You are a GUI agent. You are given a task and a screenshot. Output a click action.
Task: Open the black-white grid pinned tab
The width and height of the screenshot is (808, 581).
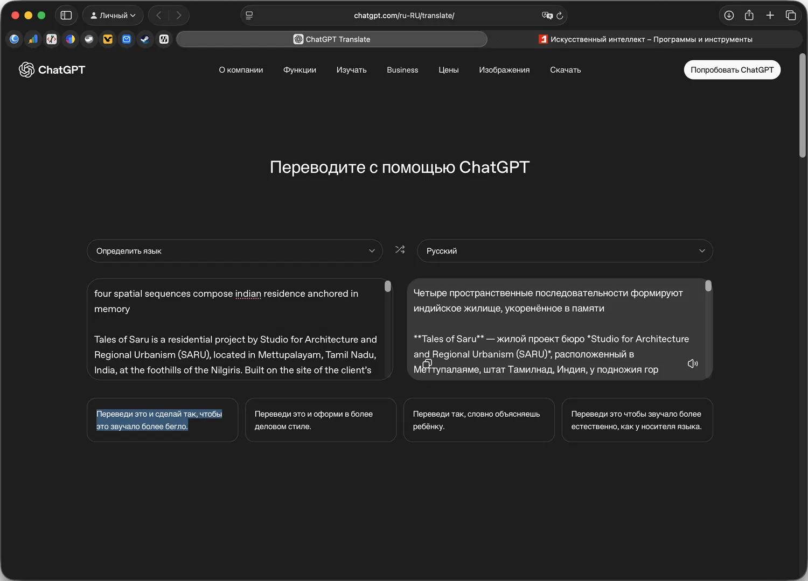(x=164, y=39)
